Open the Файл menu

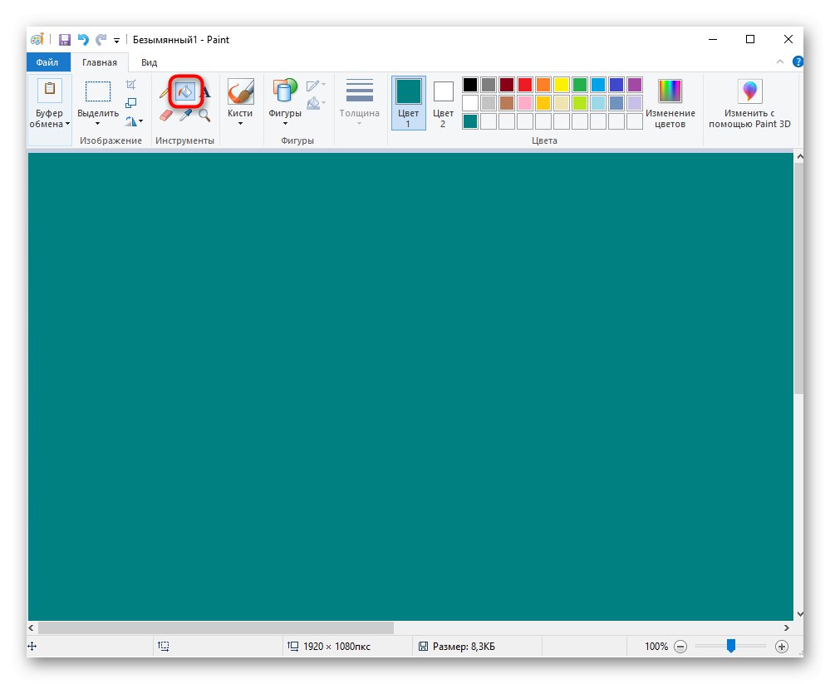click(47, 62)
